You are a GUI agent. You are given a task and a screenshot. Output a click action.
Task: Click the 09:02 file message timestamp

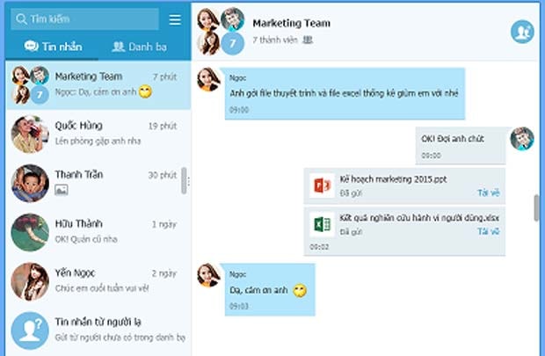[319, 247]
